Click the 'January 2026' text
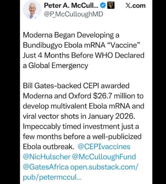166x184 pixels. pyautogui.click(x=111, y=116)
